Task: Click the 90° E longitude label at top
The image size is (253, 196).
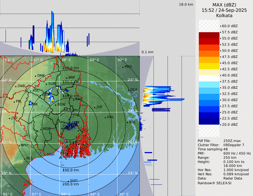Action: click(x=122, y=60)
